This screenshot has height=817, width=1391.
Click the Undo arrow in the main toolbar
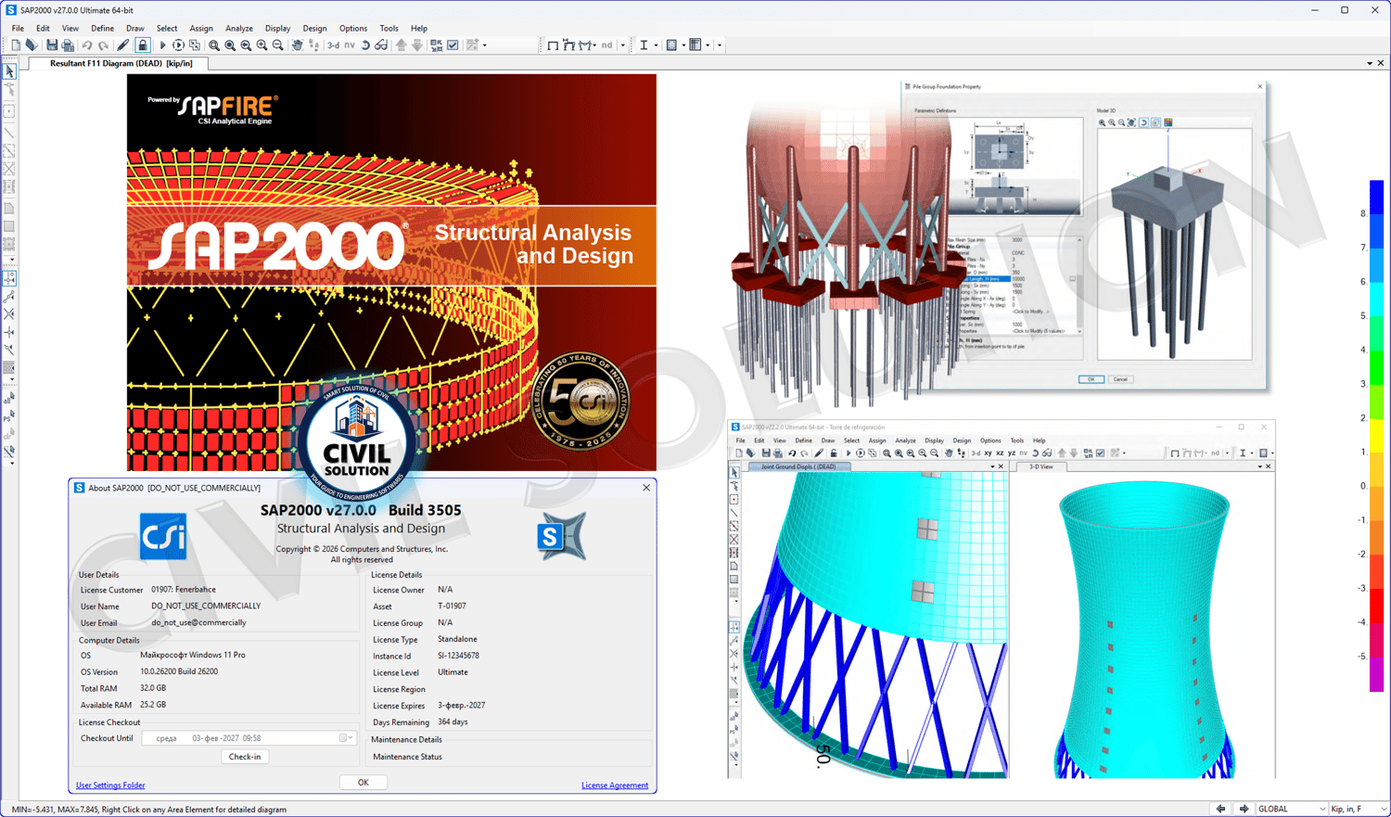(87, 45)
